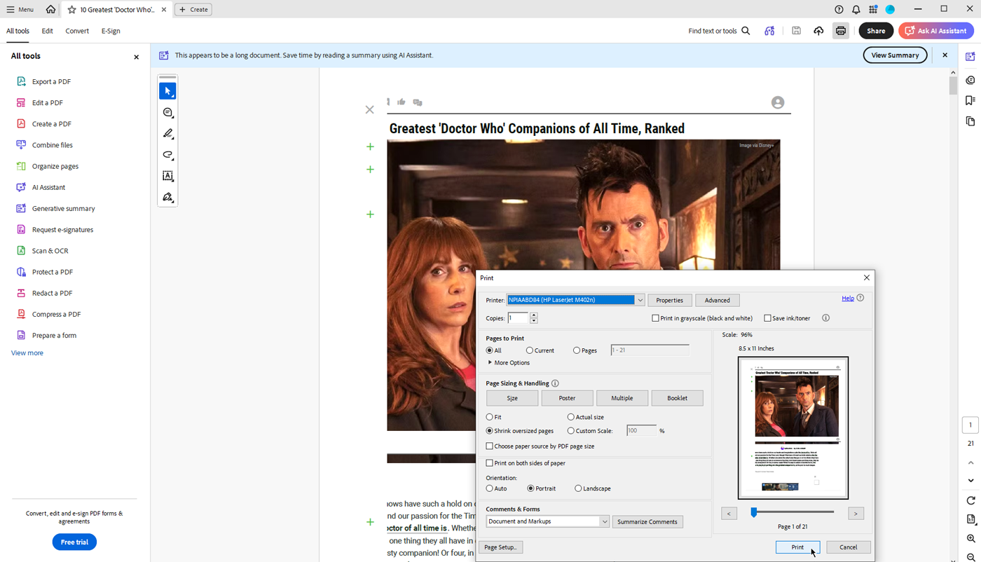981x562 pixels.
Task: Select the 10 Greatest 'Doctor Who' document tab
Action: point(116,10)
